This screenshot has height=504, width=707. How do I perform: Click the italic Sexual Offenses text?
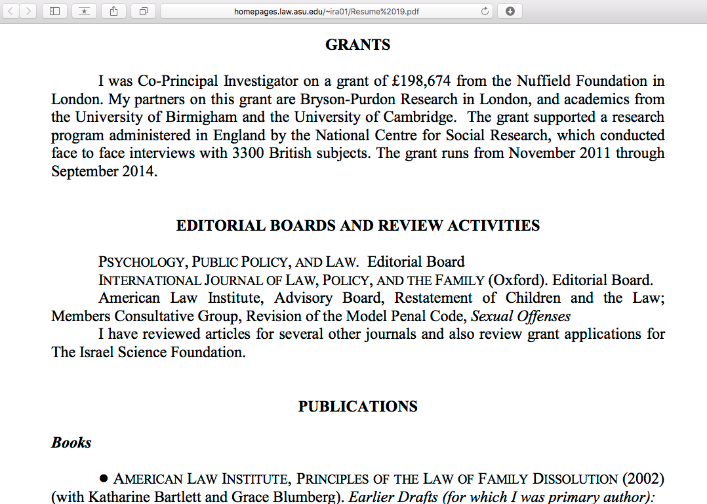[521, 317]
